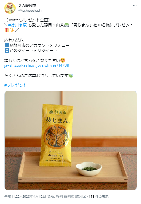Click the smiling face emoji
141x204 pixels.
[x=63, y=60]
